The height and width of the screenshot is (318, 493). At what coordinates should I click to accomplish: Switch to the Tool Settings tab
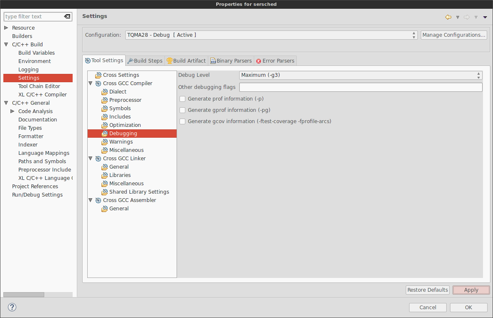point(104,61)
